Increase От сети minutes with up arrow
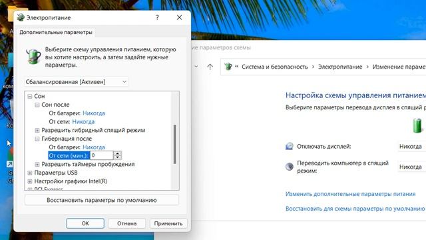 pos(117,153)
